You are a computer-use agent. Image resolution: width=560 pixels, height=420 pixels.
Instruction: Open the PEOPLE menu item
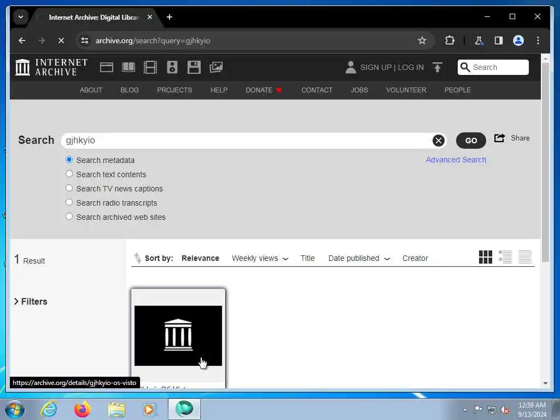(x=458, y=90)
